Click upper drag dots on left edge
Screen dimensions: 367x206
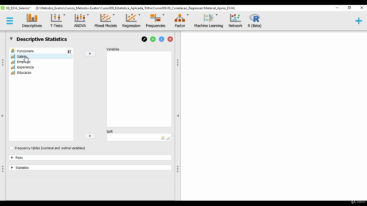[2, 62]
